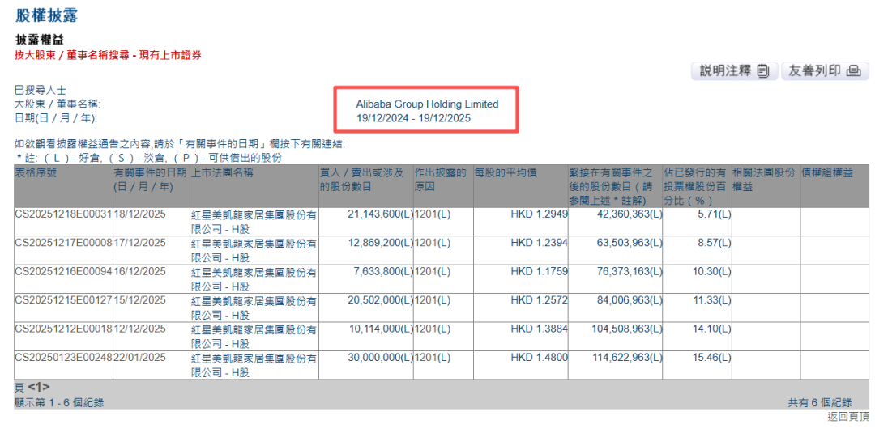Open event date 22/01/2025 link
This screenshot has width=875, height=433.
(139, 359)
